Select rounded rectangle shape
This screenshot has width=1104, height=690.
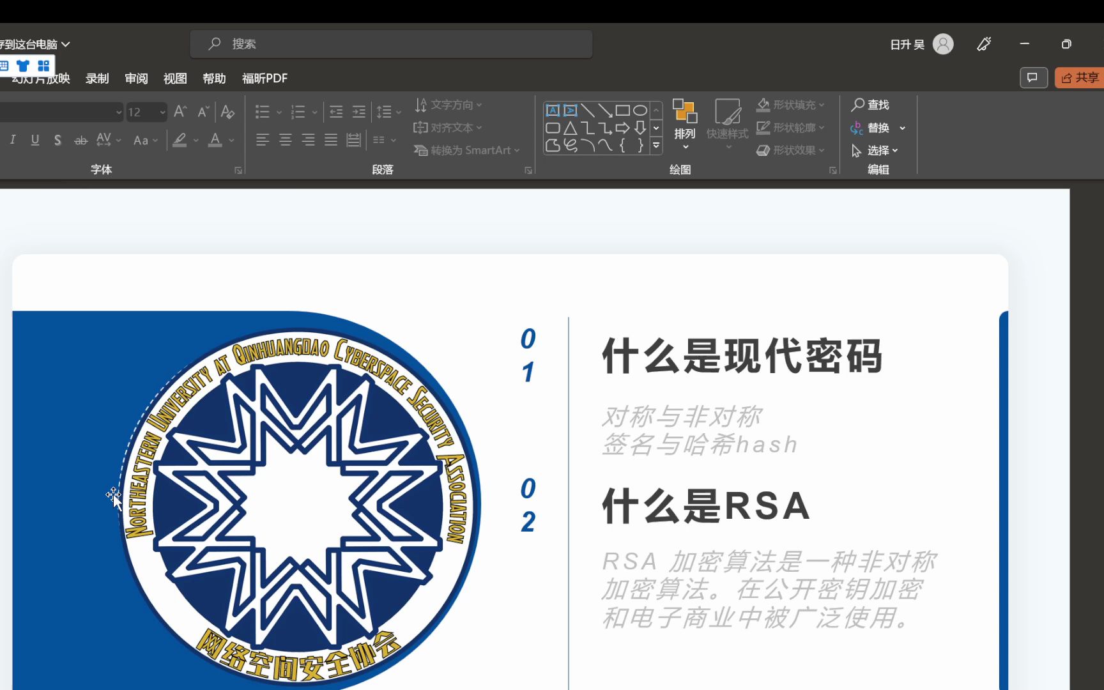(553, 128)
